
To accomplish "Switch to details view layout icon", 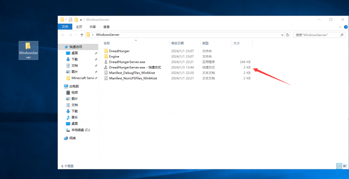I will (339, 166).
